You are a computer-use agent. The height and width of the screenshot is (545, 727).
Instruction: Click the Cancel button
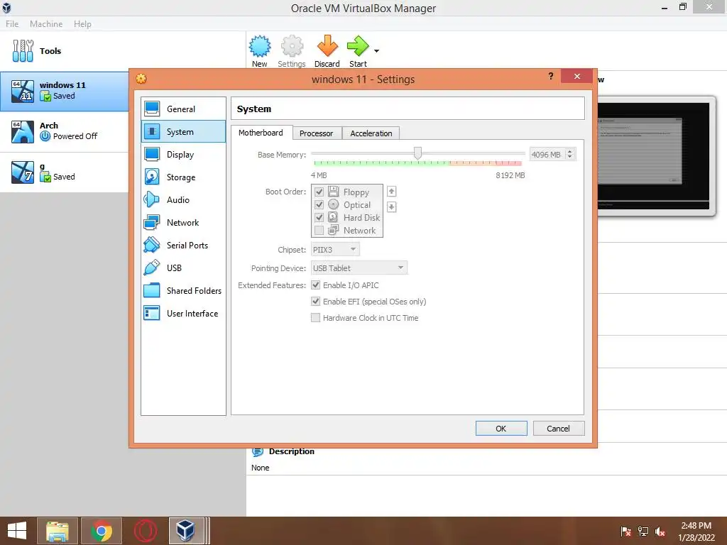[558, 428]
